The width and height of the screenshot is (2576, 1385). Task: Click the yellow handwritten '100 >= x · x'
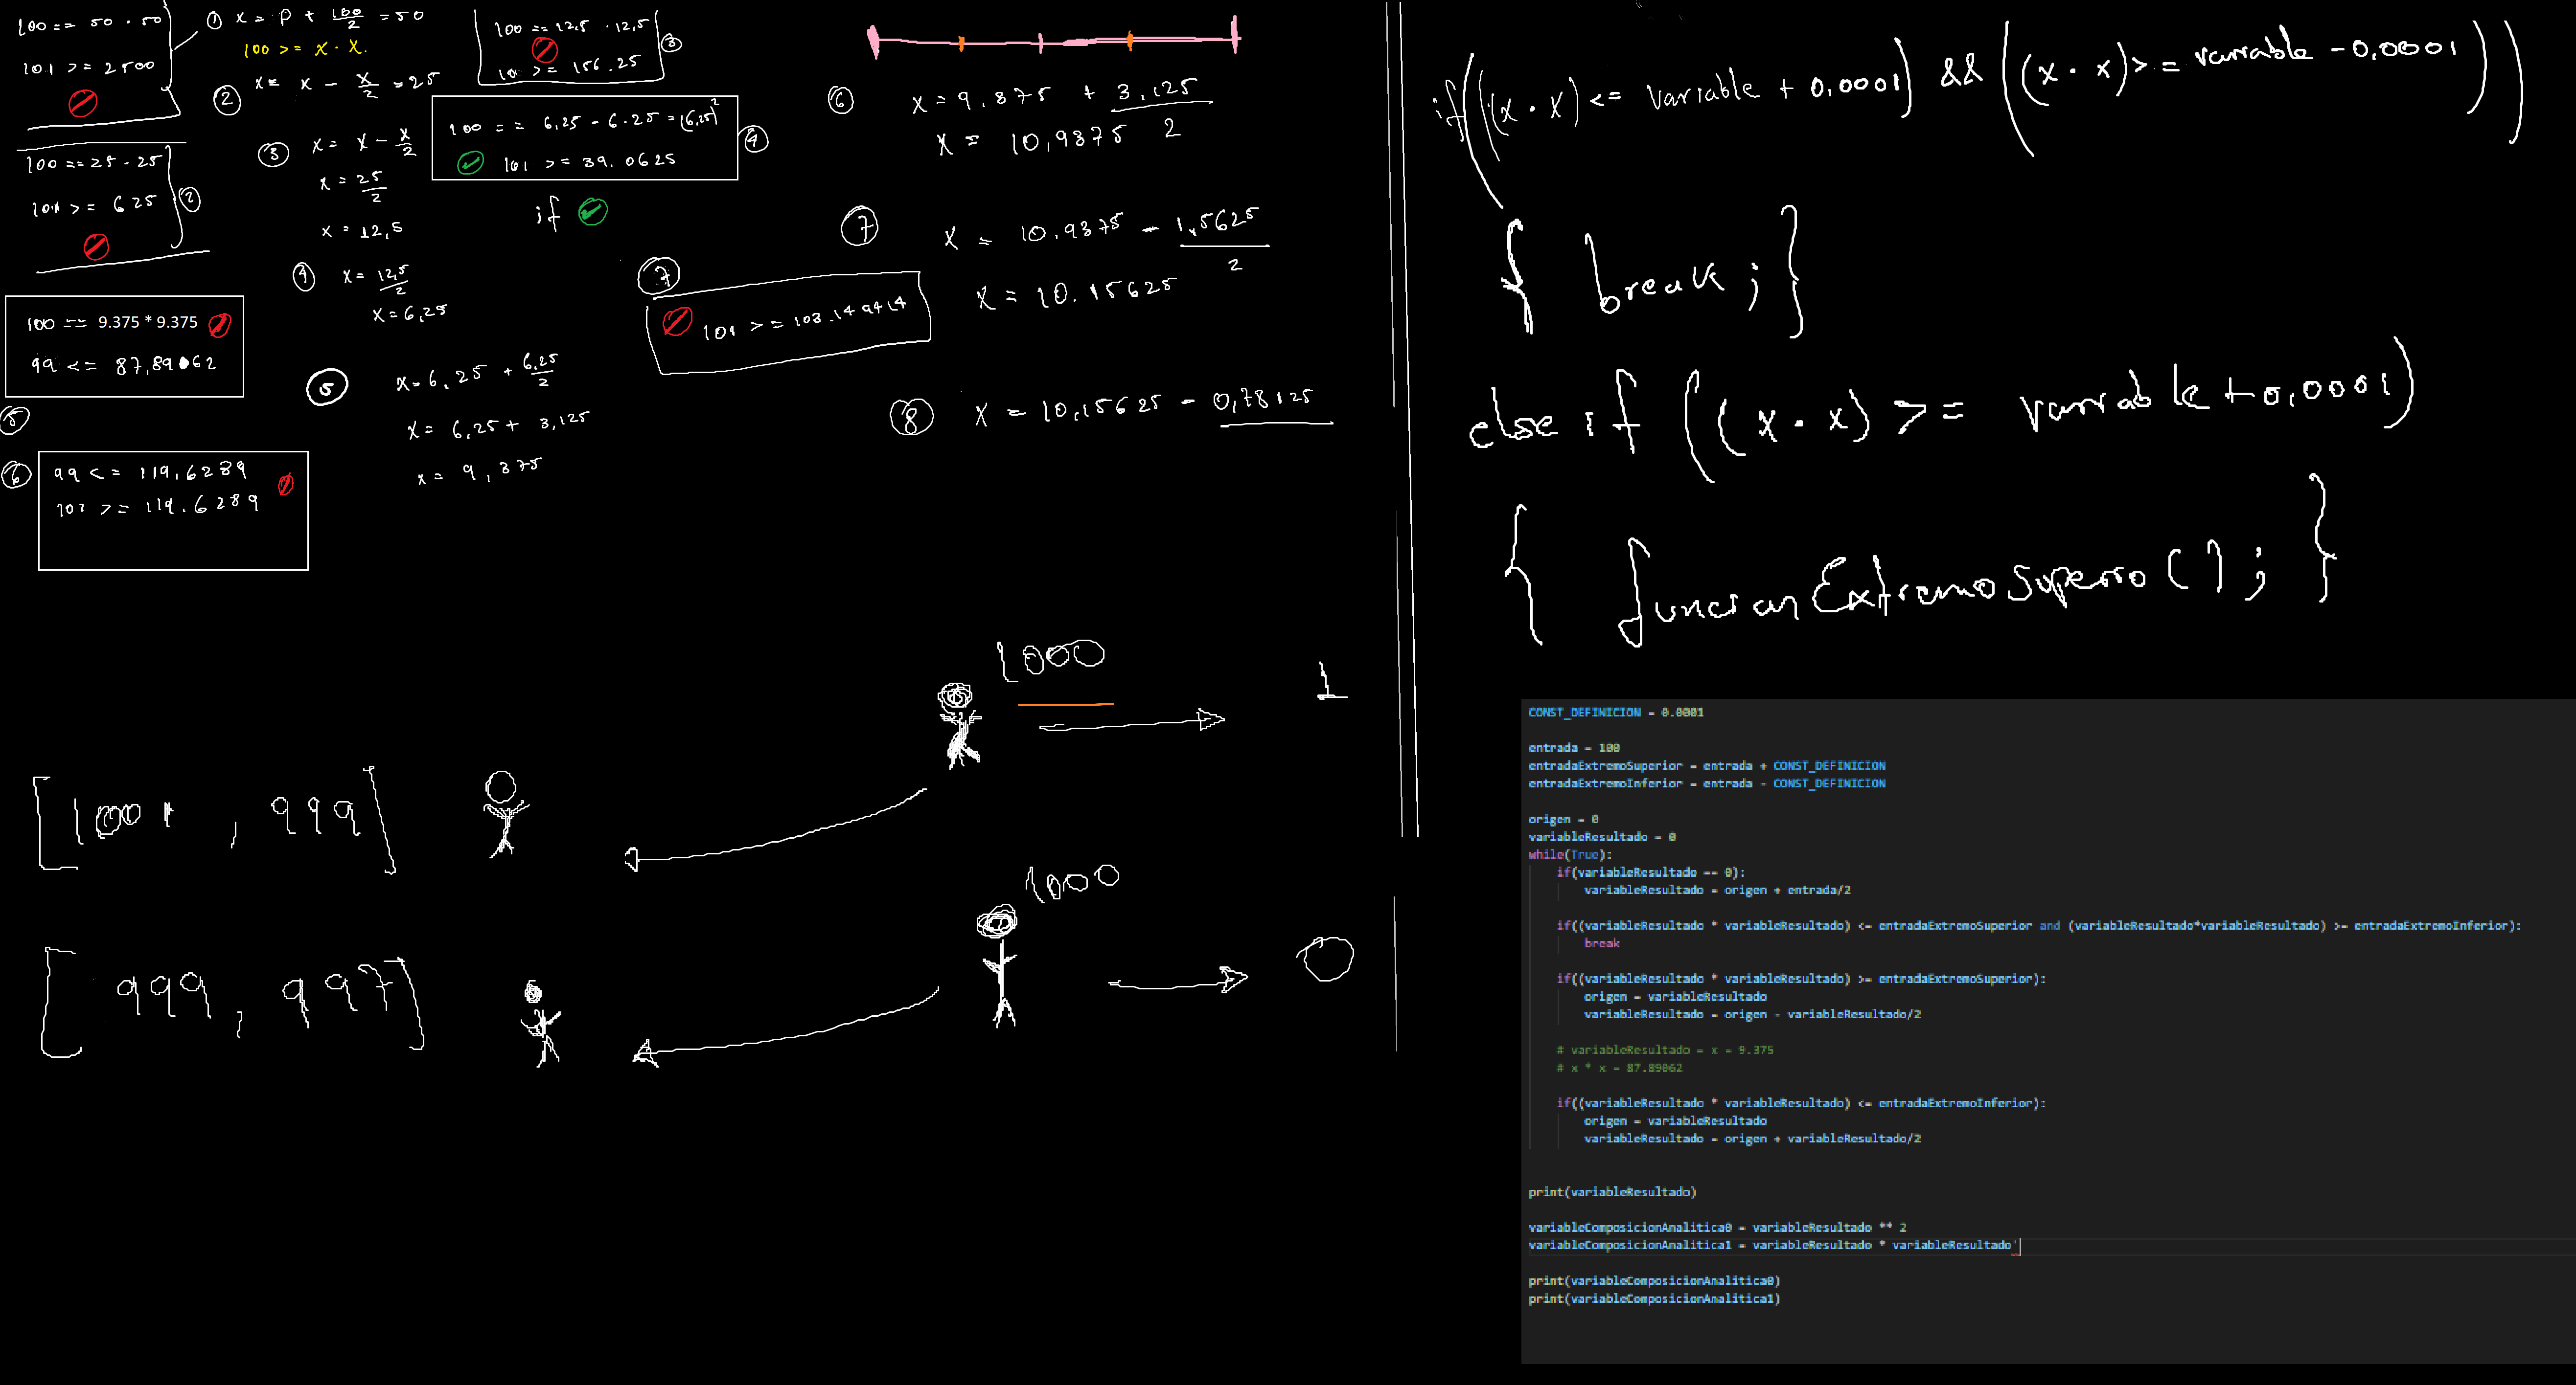pyautogui.click(x=305, y=48)
